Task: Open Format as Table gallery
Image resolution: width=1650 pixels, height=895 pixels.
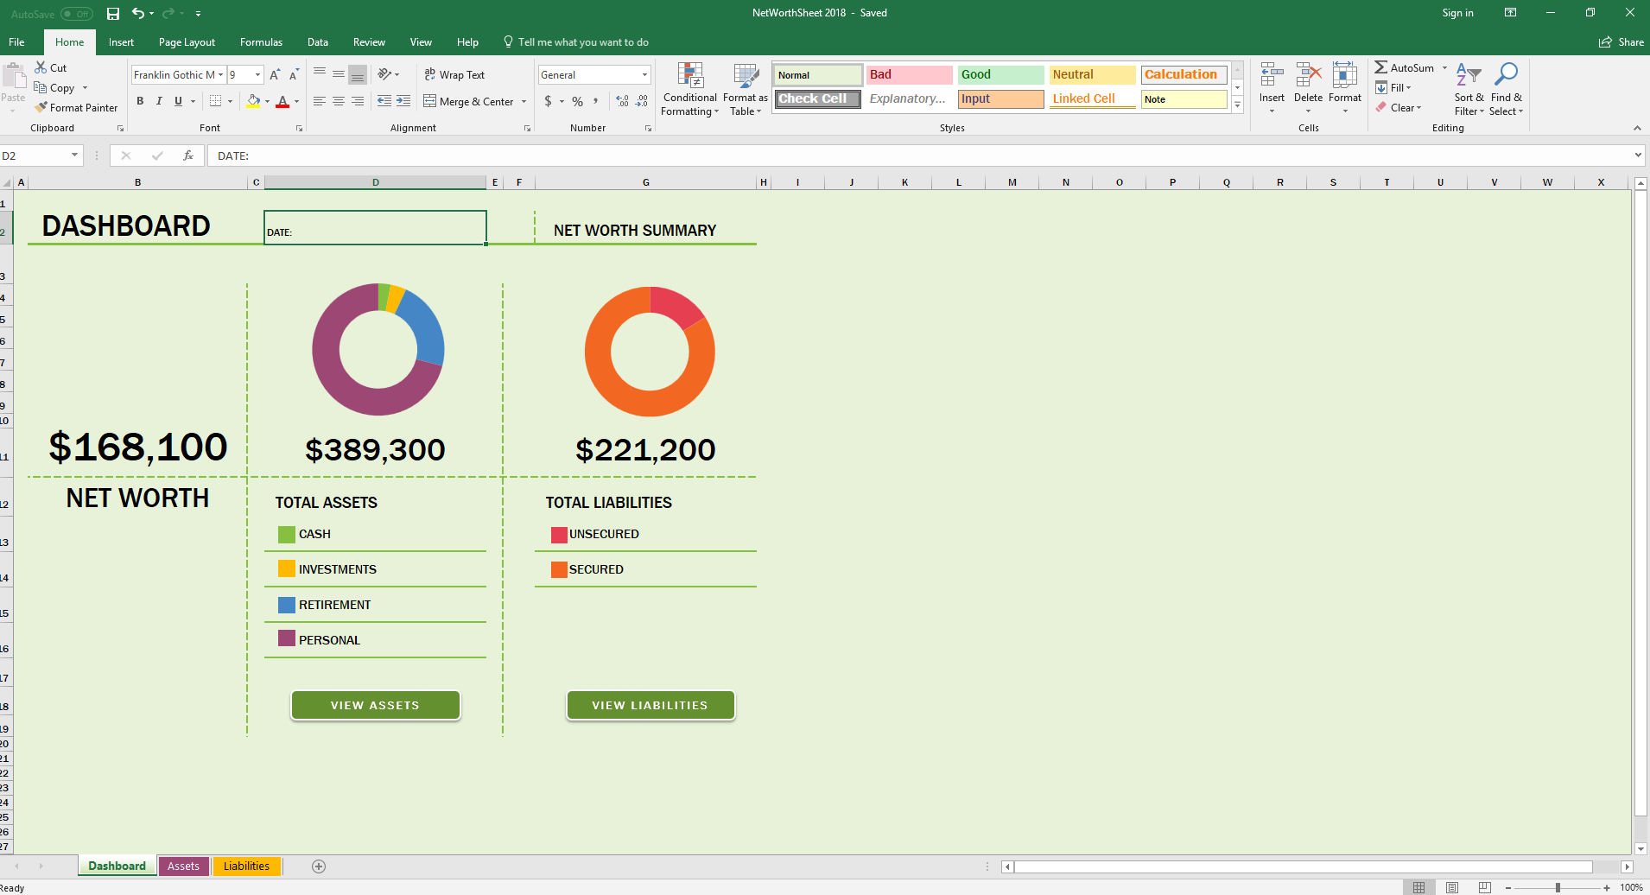Action: (x=745, y=89)
